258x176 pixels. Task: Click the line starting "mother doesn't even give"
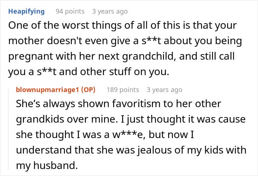[x=125, y=42]
